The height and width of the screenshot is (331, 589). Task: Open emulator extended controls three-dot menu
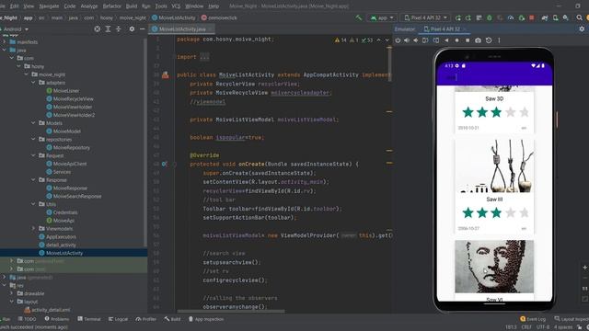(x=499, y=40)
